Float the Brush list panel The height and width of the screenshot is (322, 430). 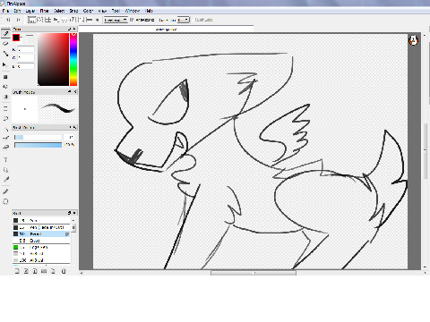(x=69, y=213)
